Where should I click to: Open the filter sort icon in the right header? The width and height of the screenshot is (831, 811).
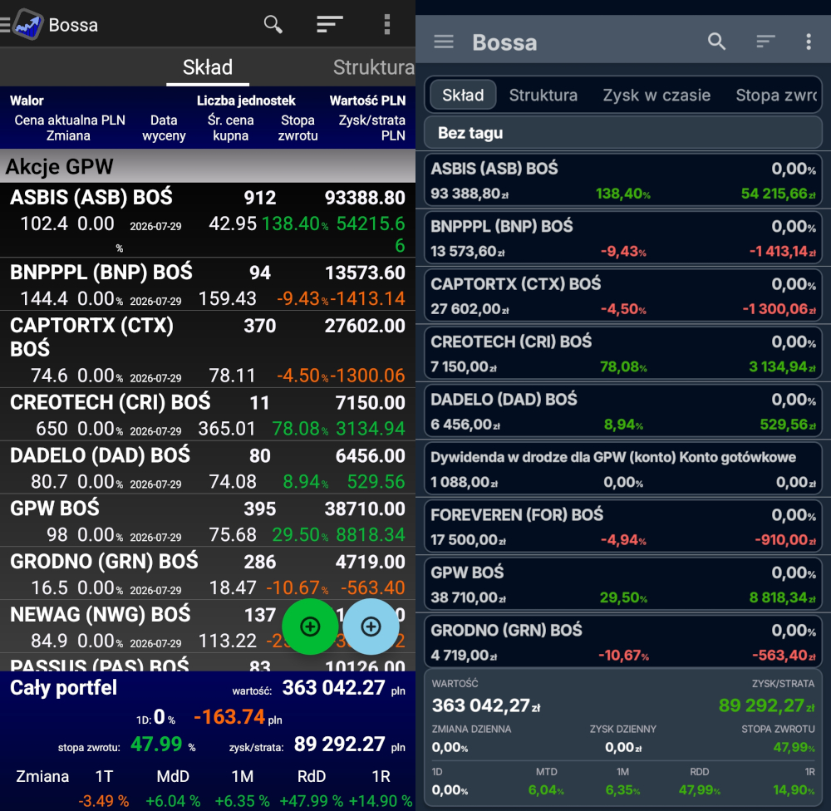(x=765, y=41)
